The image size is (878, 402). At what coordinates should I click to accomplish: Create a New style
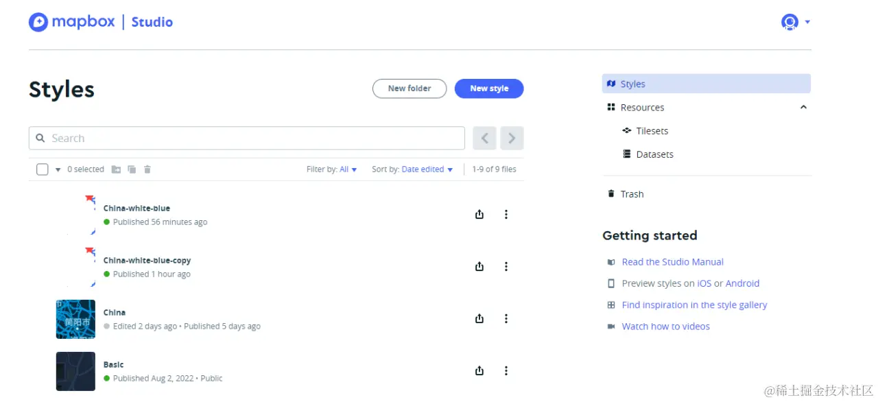click(x=489, y=88)
